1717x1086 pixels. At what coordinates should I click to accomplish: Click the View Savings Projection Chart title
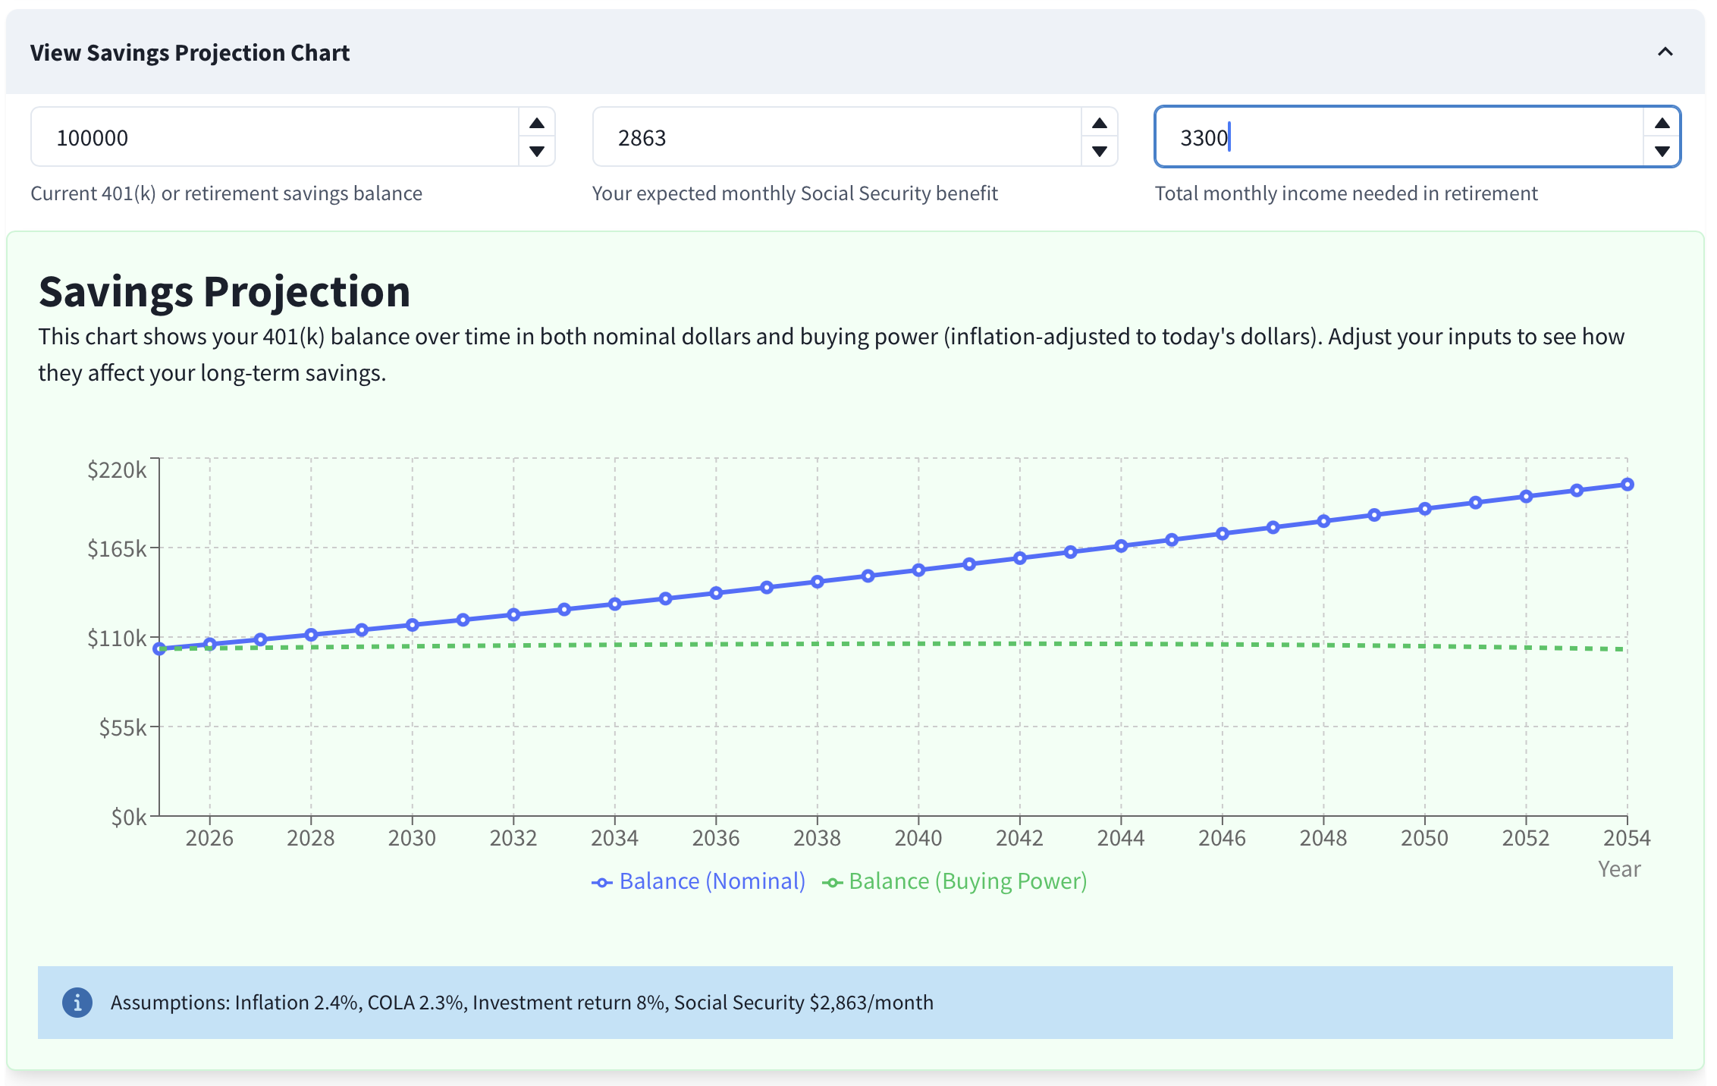click(x=189, y=52)
